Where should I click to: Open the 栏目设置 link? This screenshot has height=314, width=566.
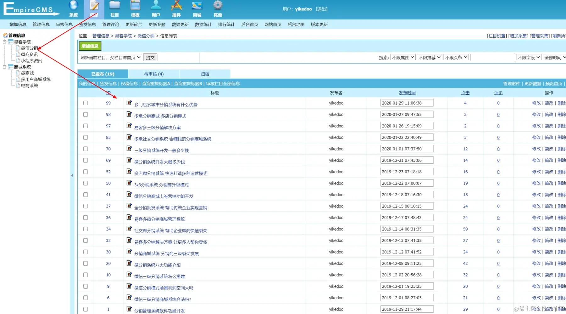coord(497,36)
